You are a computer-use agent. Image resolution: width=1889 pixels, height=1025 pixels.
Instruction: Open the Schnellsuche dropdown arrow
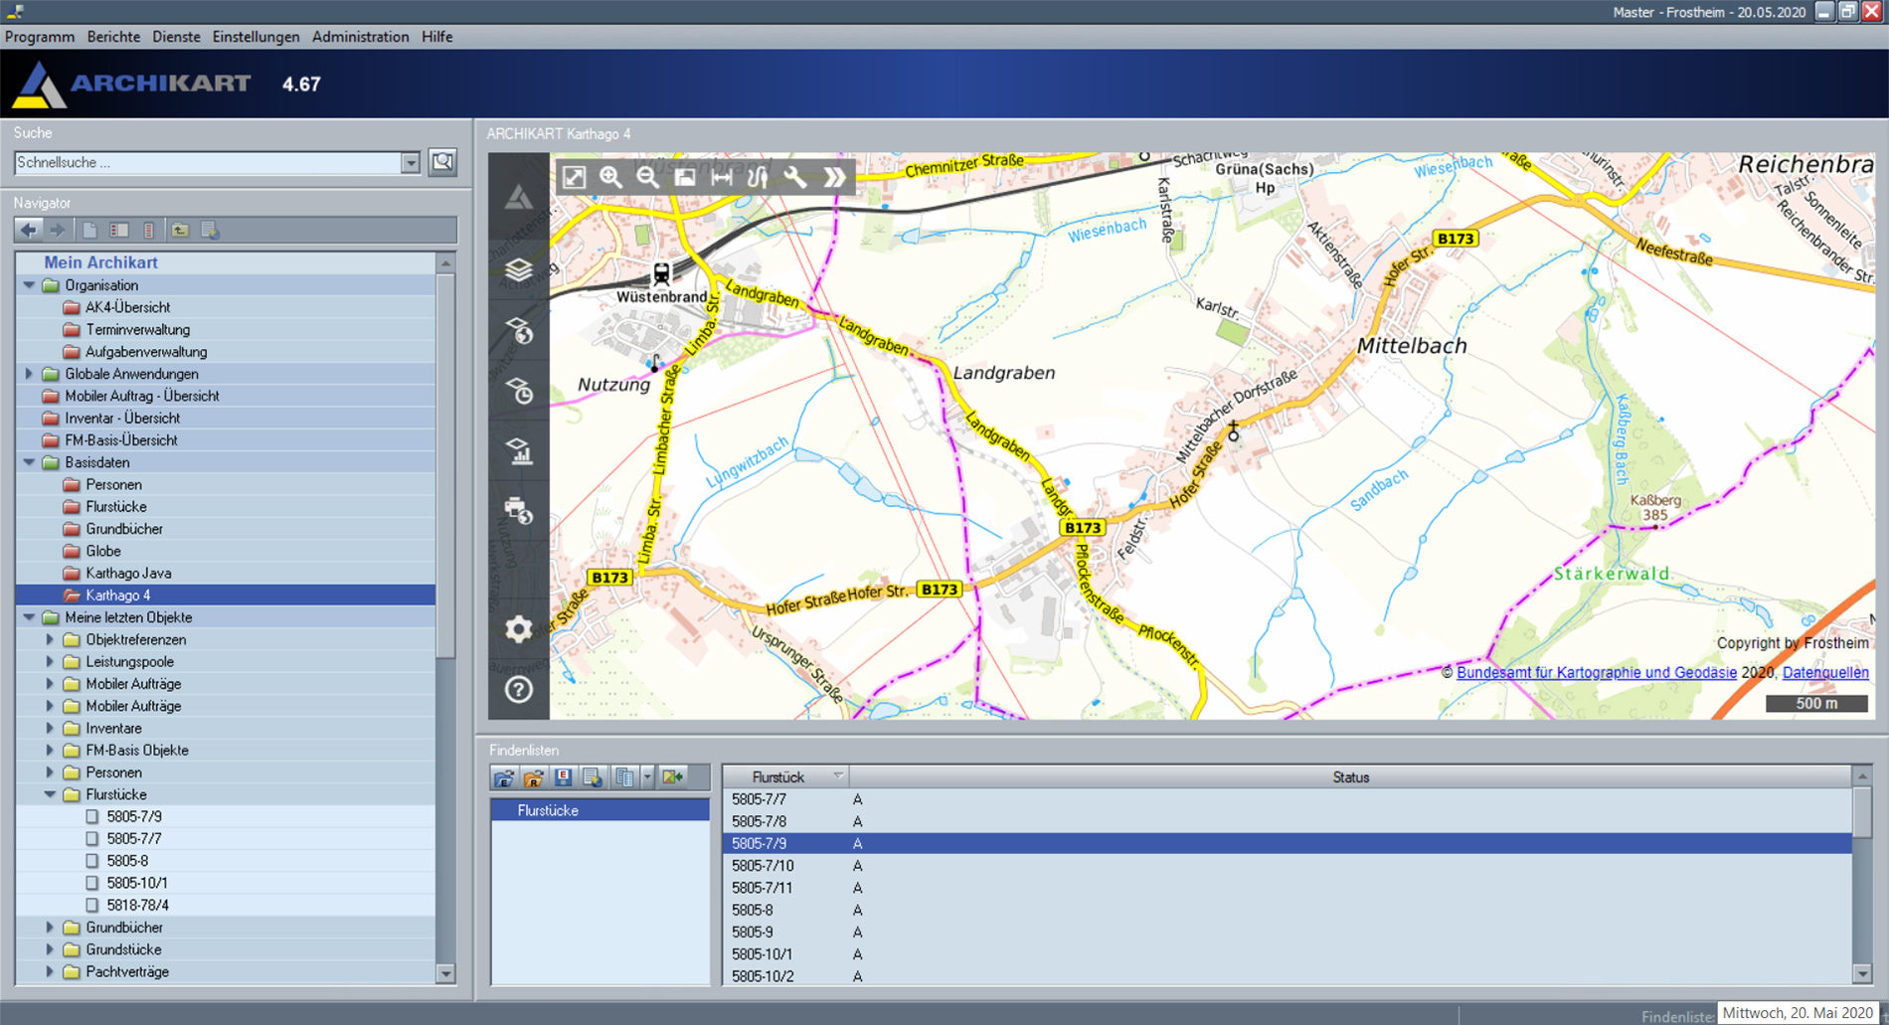[411, 163]
